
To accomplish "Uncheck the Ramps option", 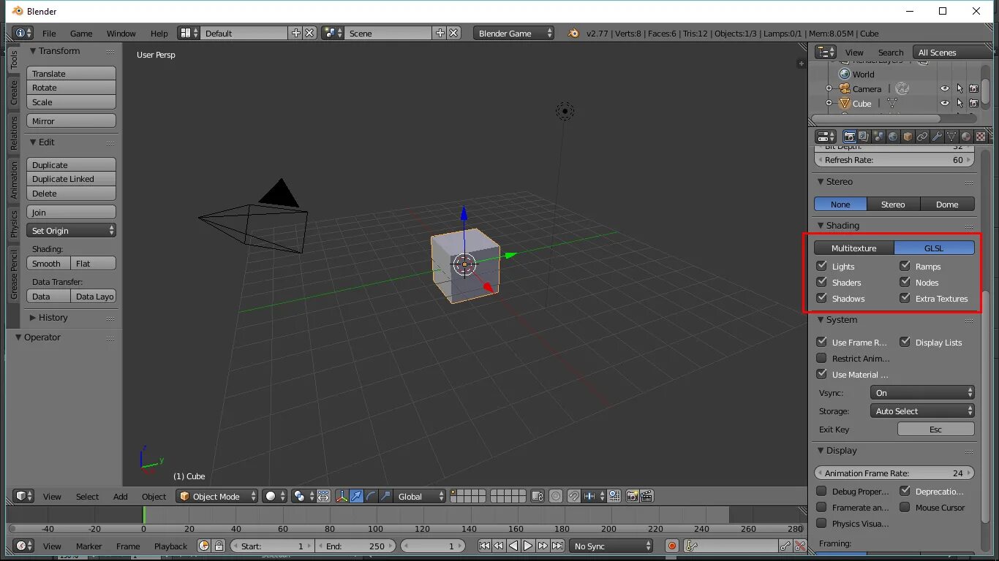I will [x=905, y=266].
